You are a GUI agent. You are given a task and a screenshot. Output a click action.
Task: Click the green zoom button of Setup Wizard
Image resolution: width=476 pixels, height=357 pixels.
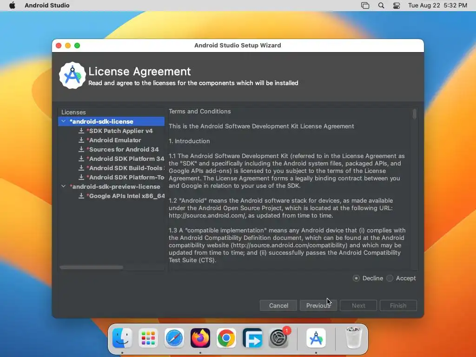(77, 46)
